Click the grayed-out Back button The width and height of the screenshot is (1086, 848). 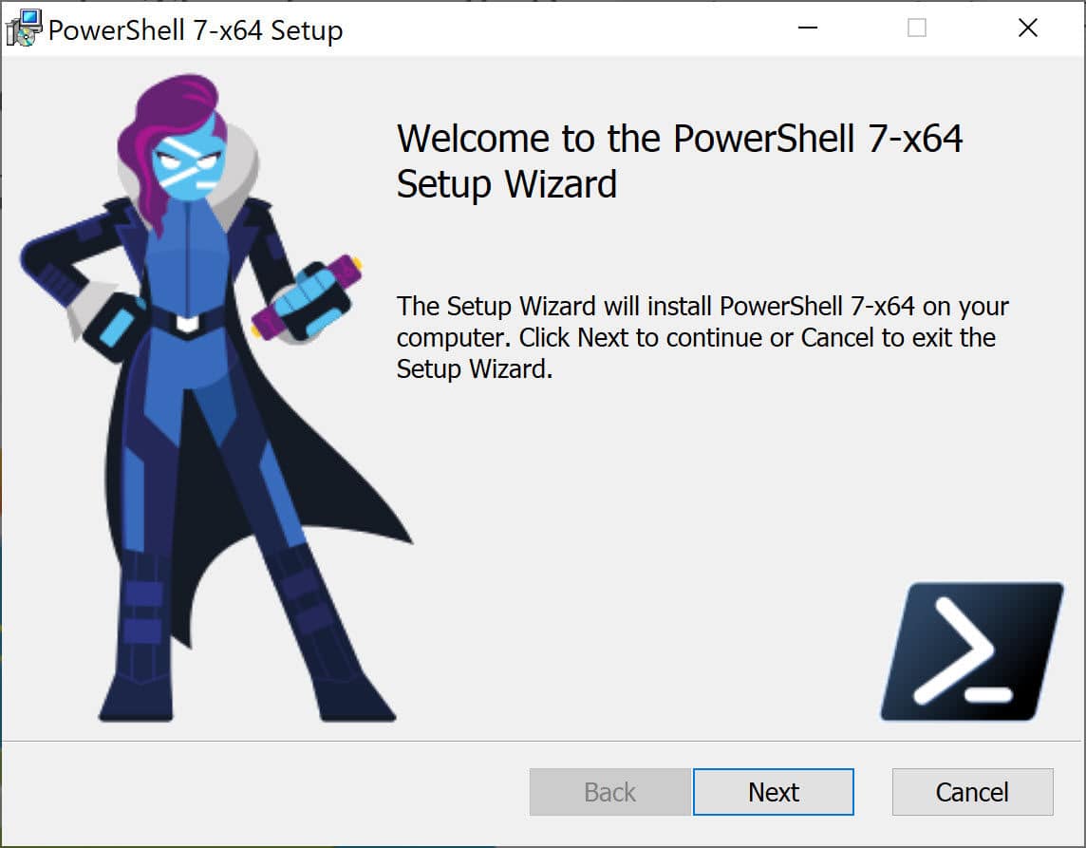coord(609,791)
